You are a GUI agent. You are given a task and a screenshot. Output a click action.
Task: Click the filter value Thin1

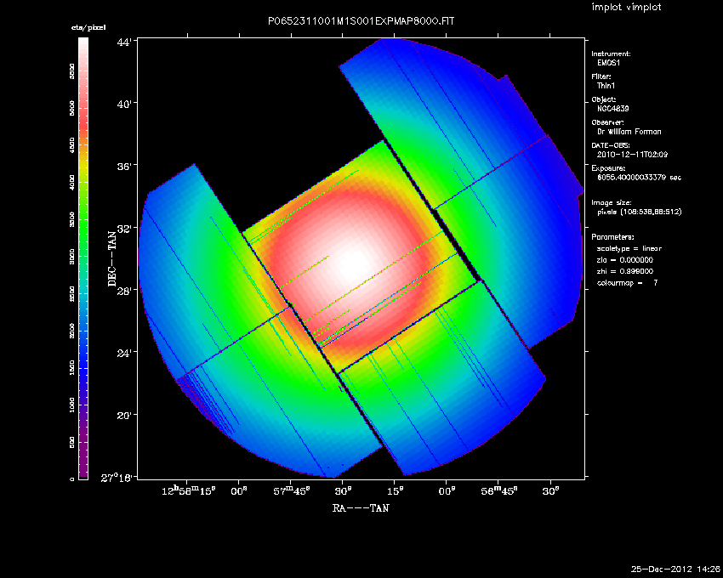pos(606,86)
